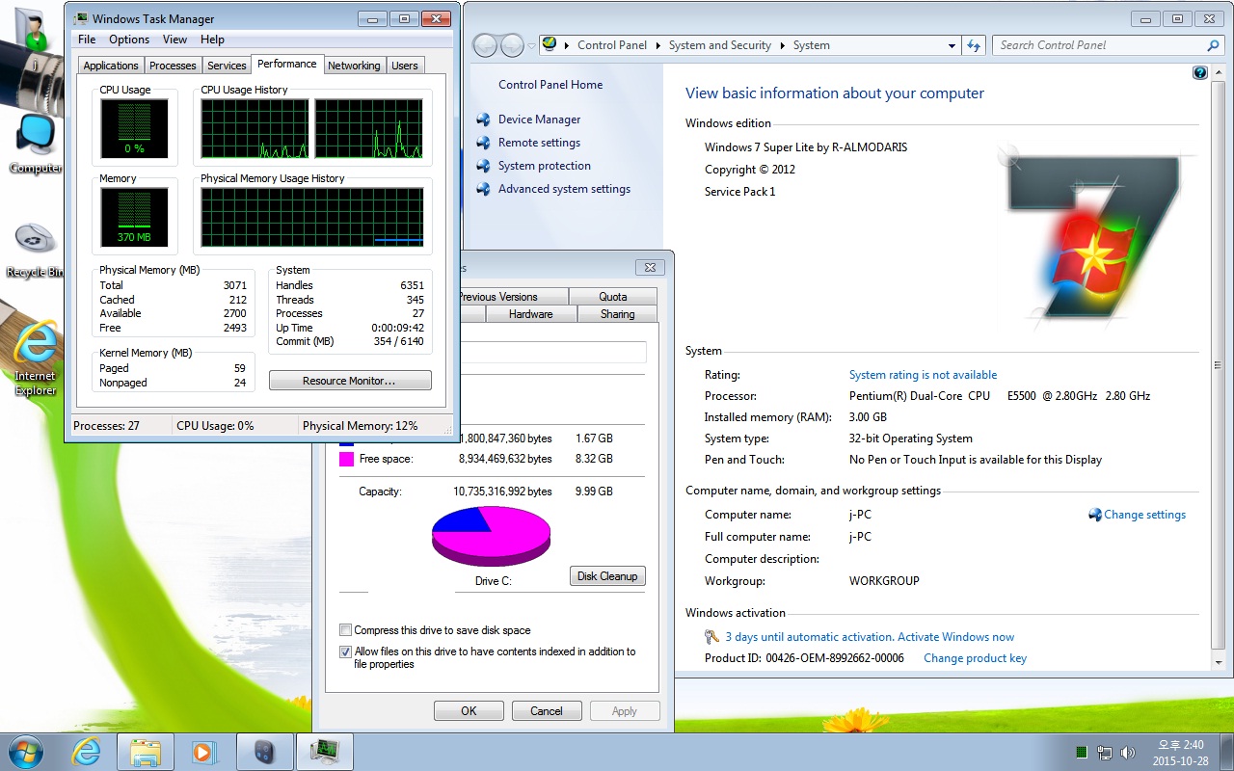Confirm drive properties with OK

(x=469, y=711)
